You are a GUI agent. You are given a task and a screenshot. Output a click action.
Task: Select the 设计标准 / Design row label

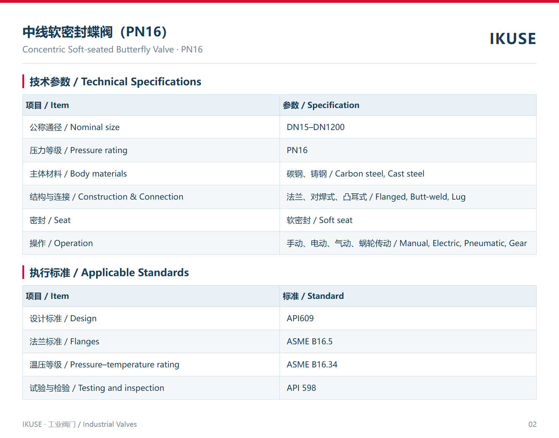coord(63,318)
